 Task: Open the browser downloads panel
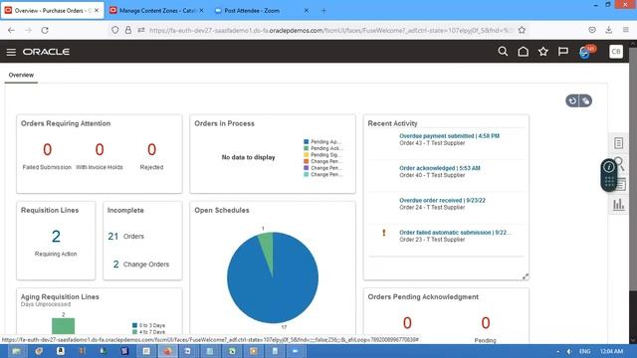point(608,30)
